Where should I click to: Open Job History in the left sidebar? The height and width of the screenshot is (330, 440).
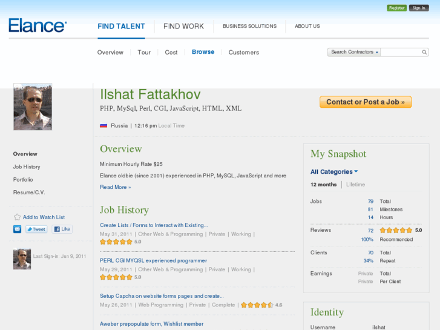(x=27, y=167)
